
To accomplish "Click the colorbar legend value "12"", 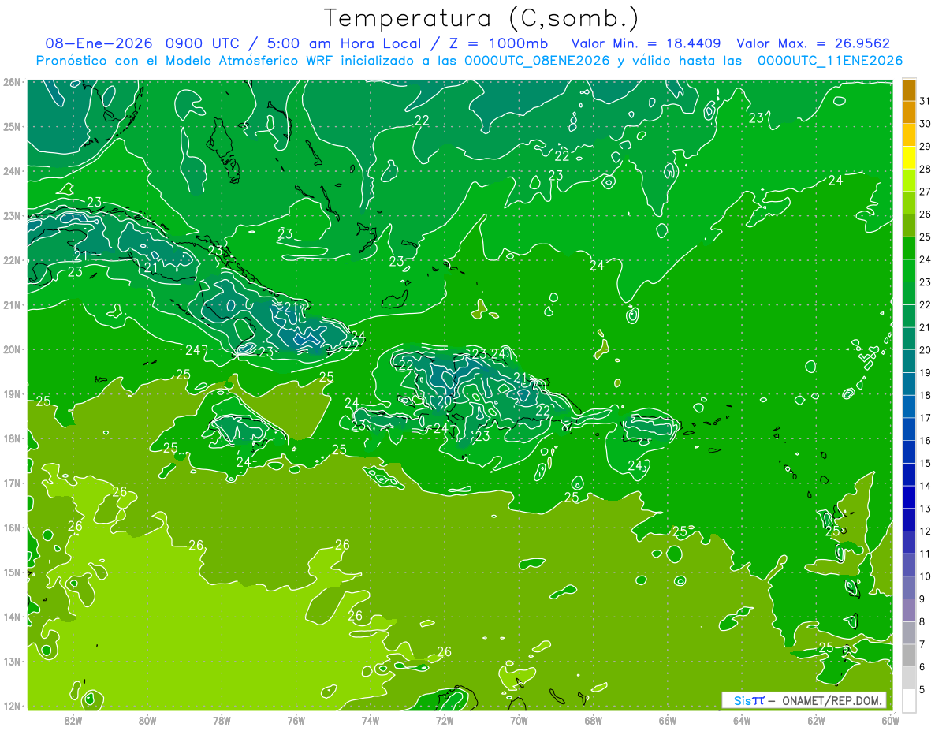I will (926, 531).
